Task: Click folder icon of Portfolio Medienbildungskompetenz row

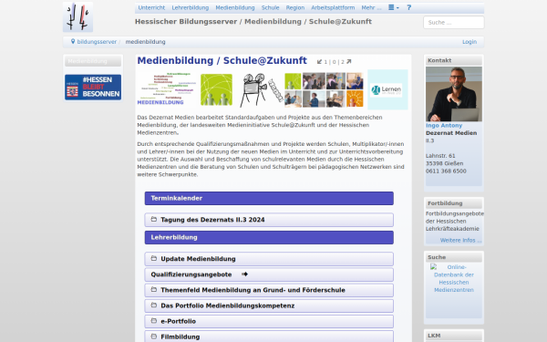Action: pyautogui.click(x=154, y=306)
